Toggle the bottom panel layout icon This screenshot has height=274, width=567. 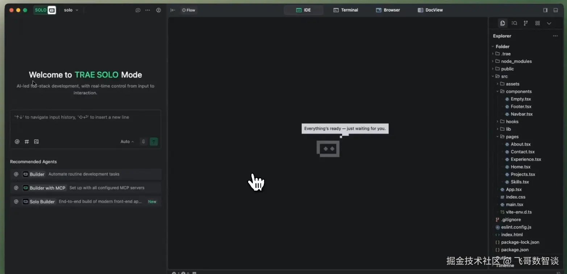pyautogui.click(x=556, y=10)
